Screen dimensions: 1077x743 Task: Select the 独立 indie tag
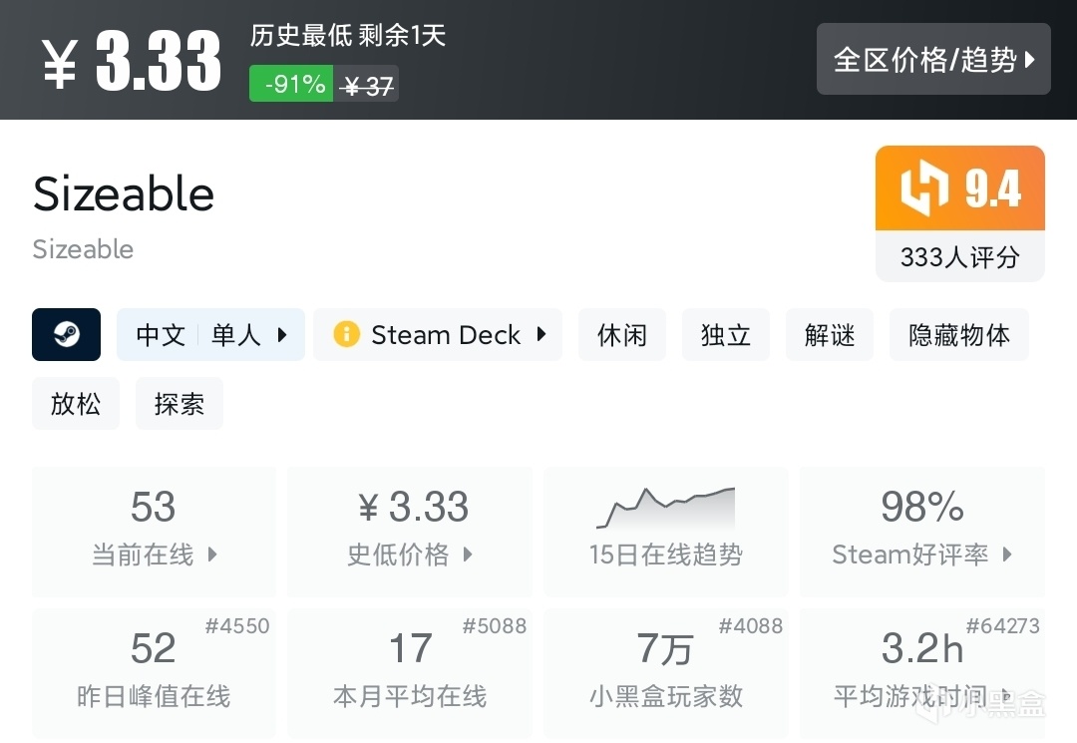tap(725, 334)
